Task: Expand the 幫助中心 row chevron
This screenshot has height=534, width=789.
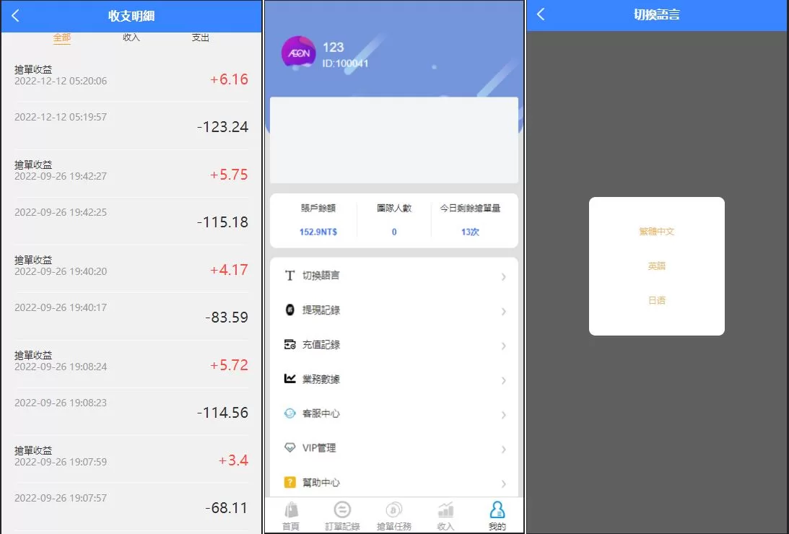Action: click(x=504, y=483)
